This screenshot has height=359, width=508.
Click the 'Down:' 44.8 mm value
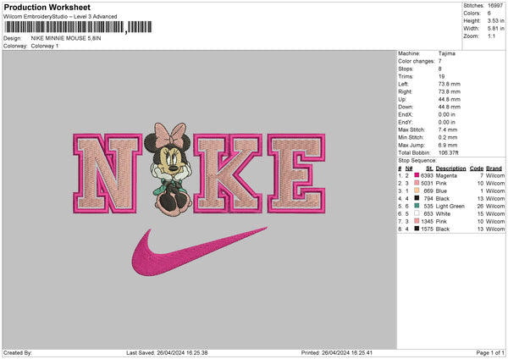coord(450,107)
